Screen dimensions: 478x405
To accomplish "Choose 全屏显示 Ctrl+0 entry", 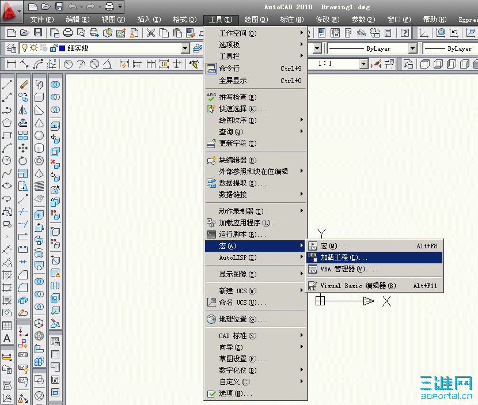I will tap(256, 81).
